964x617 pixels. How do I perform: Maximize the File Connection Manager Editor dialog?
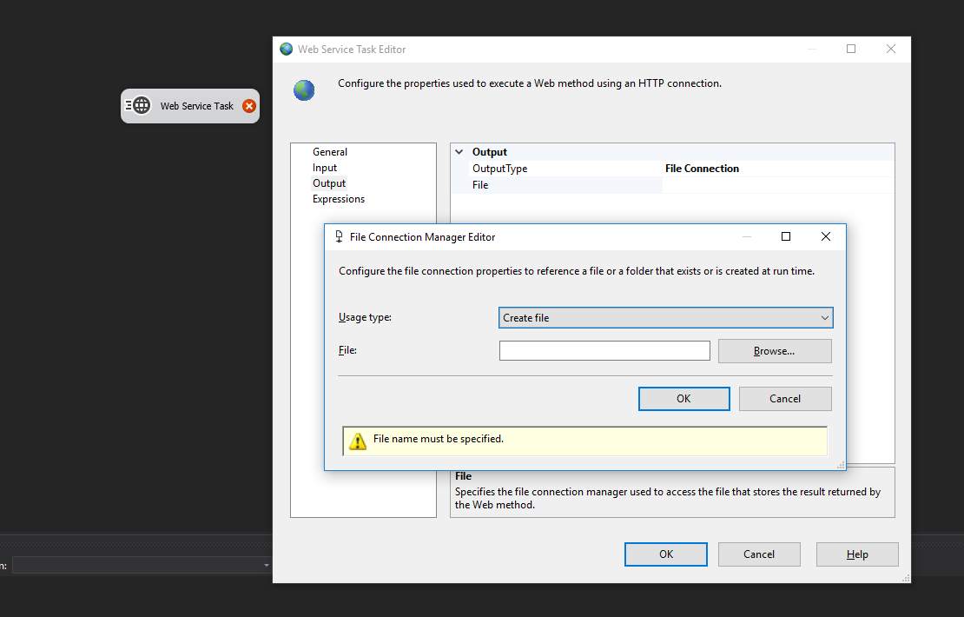(786, 236)
